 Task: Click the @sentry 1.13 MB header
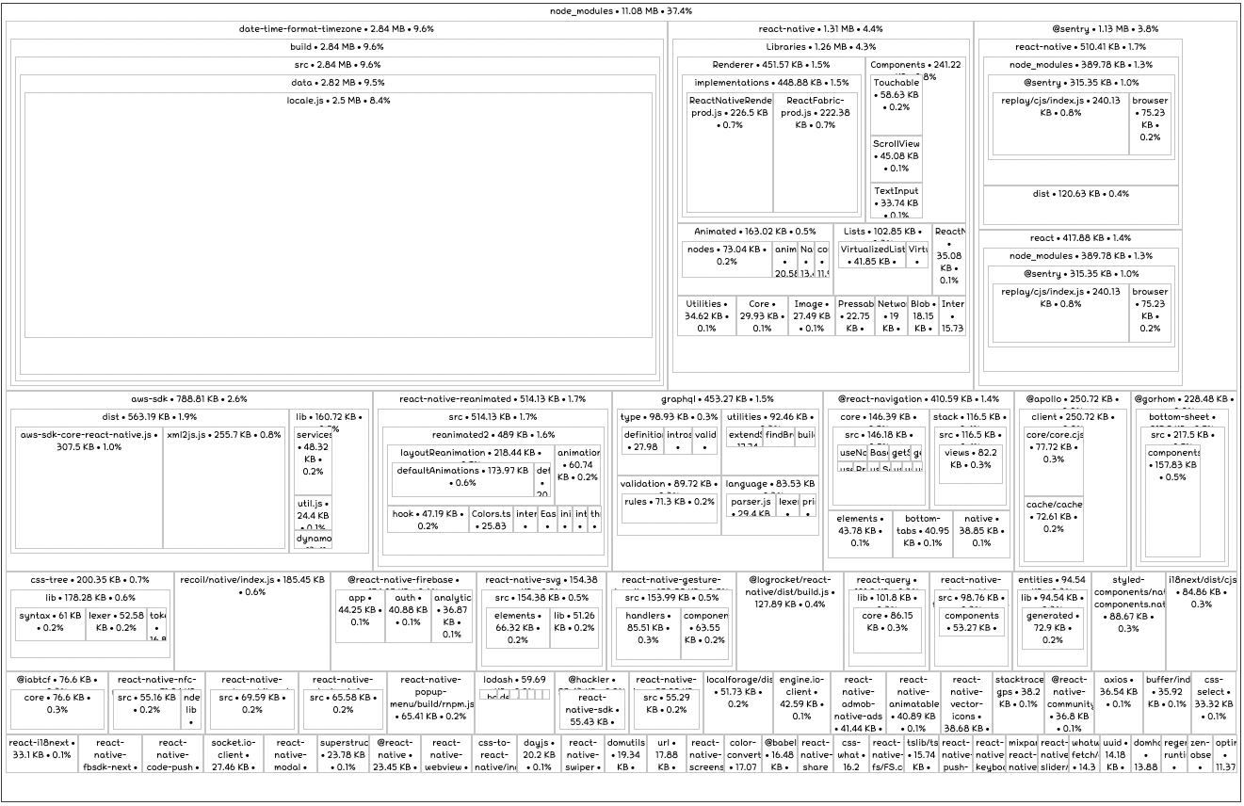pyautogui.click(x=1105, y=29)
